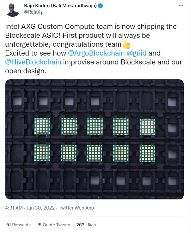Click the Raja Koduri display name
Image resolution: width=191 pixels, height=233 pixels.
[x=60, y=6]
